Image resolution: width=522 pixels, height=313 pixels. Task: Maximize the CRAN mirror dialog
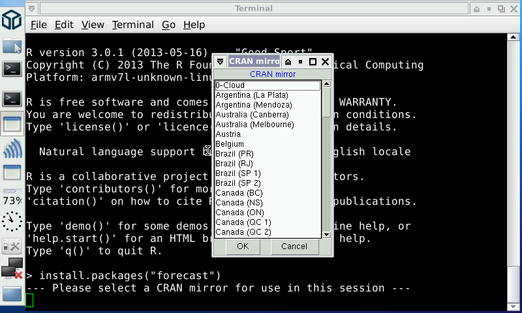313,61
